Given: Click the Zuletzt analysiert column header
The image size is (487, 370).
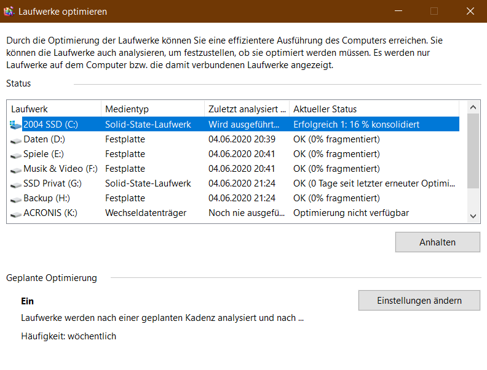Looking at the screenshot, I should click(247, 109).
